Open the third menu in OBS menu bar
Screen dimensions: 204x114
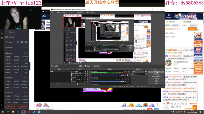[65, 12]
